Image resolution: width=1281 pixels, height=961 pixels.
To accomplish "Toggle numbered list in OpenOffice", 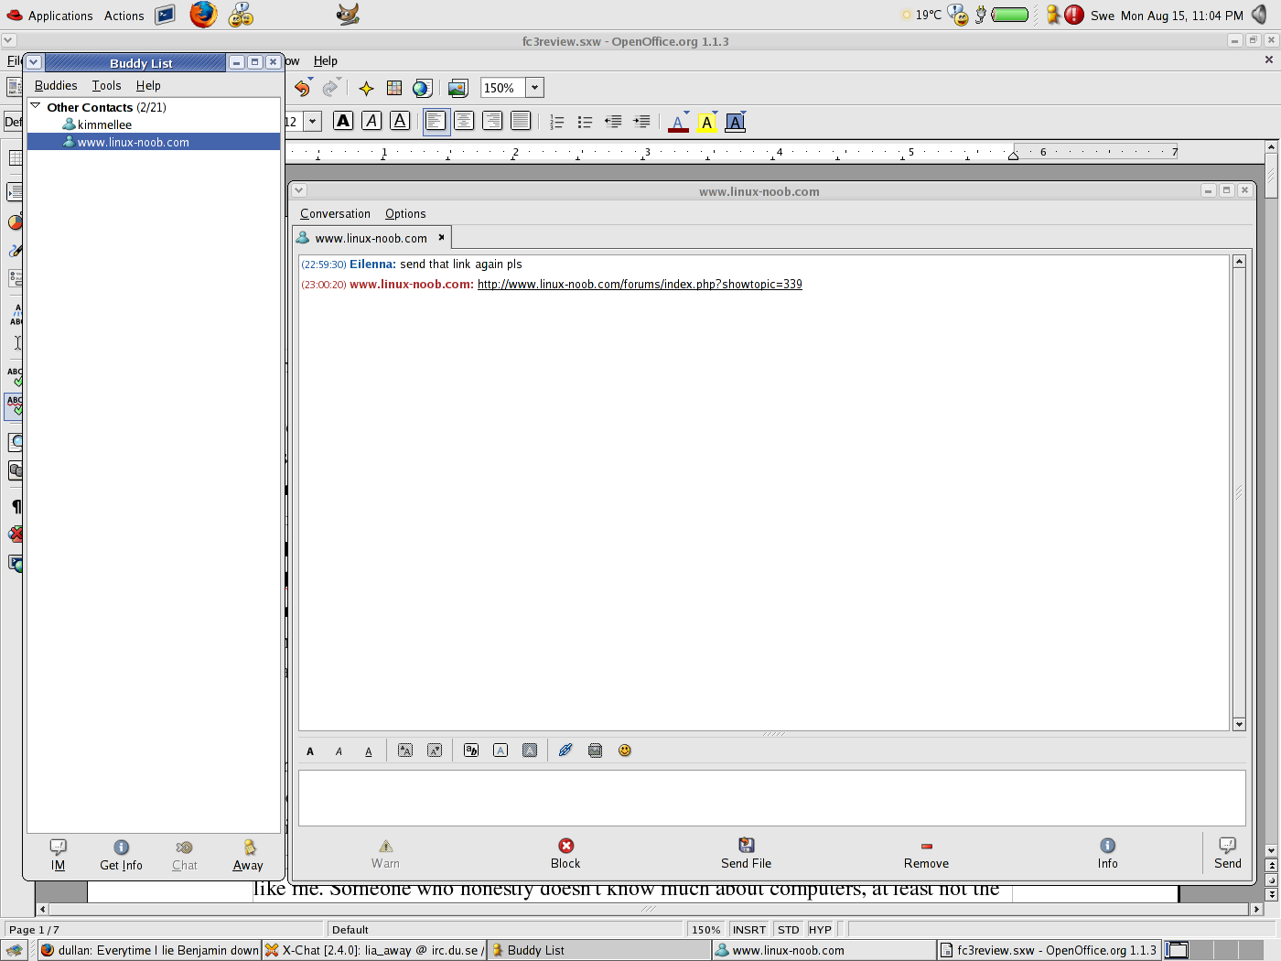I will coord(556,122).
